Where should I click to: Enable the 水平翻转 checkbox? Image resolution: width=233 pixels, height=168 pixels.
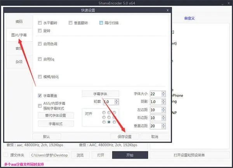coord(40,23)
